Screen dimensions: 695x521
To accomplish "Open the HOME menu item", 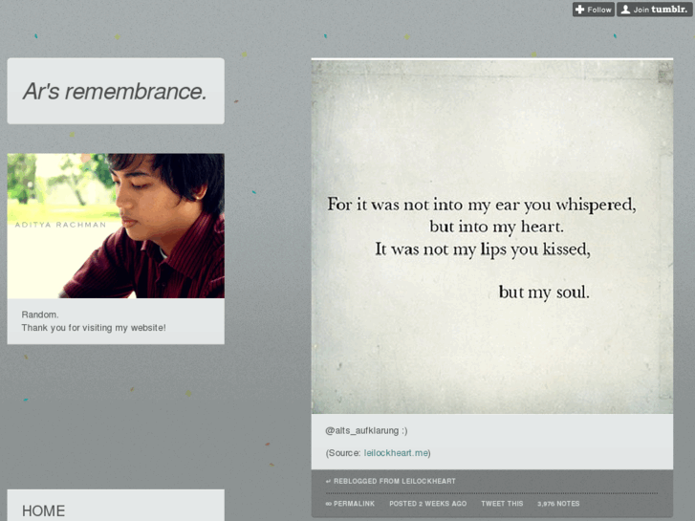I will coord(43,510).
